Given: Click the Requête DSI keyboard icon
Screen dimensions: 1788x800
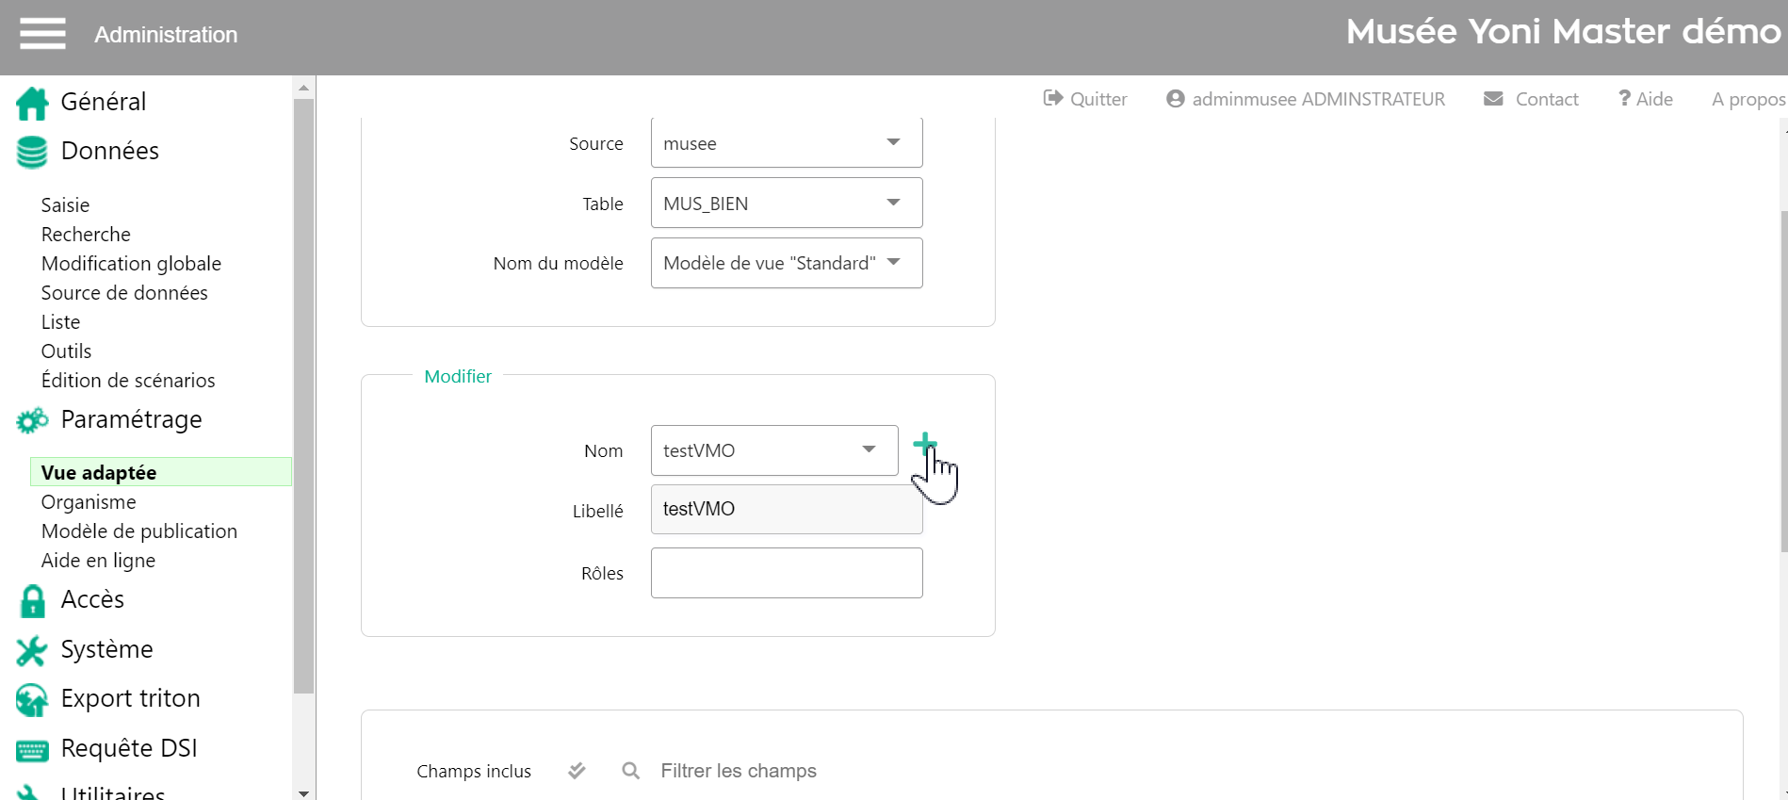Looking at the screenshot, I should click(32, 750).
